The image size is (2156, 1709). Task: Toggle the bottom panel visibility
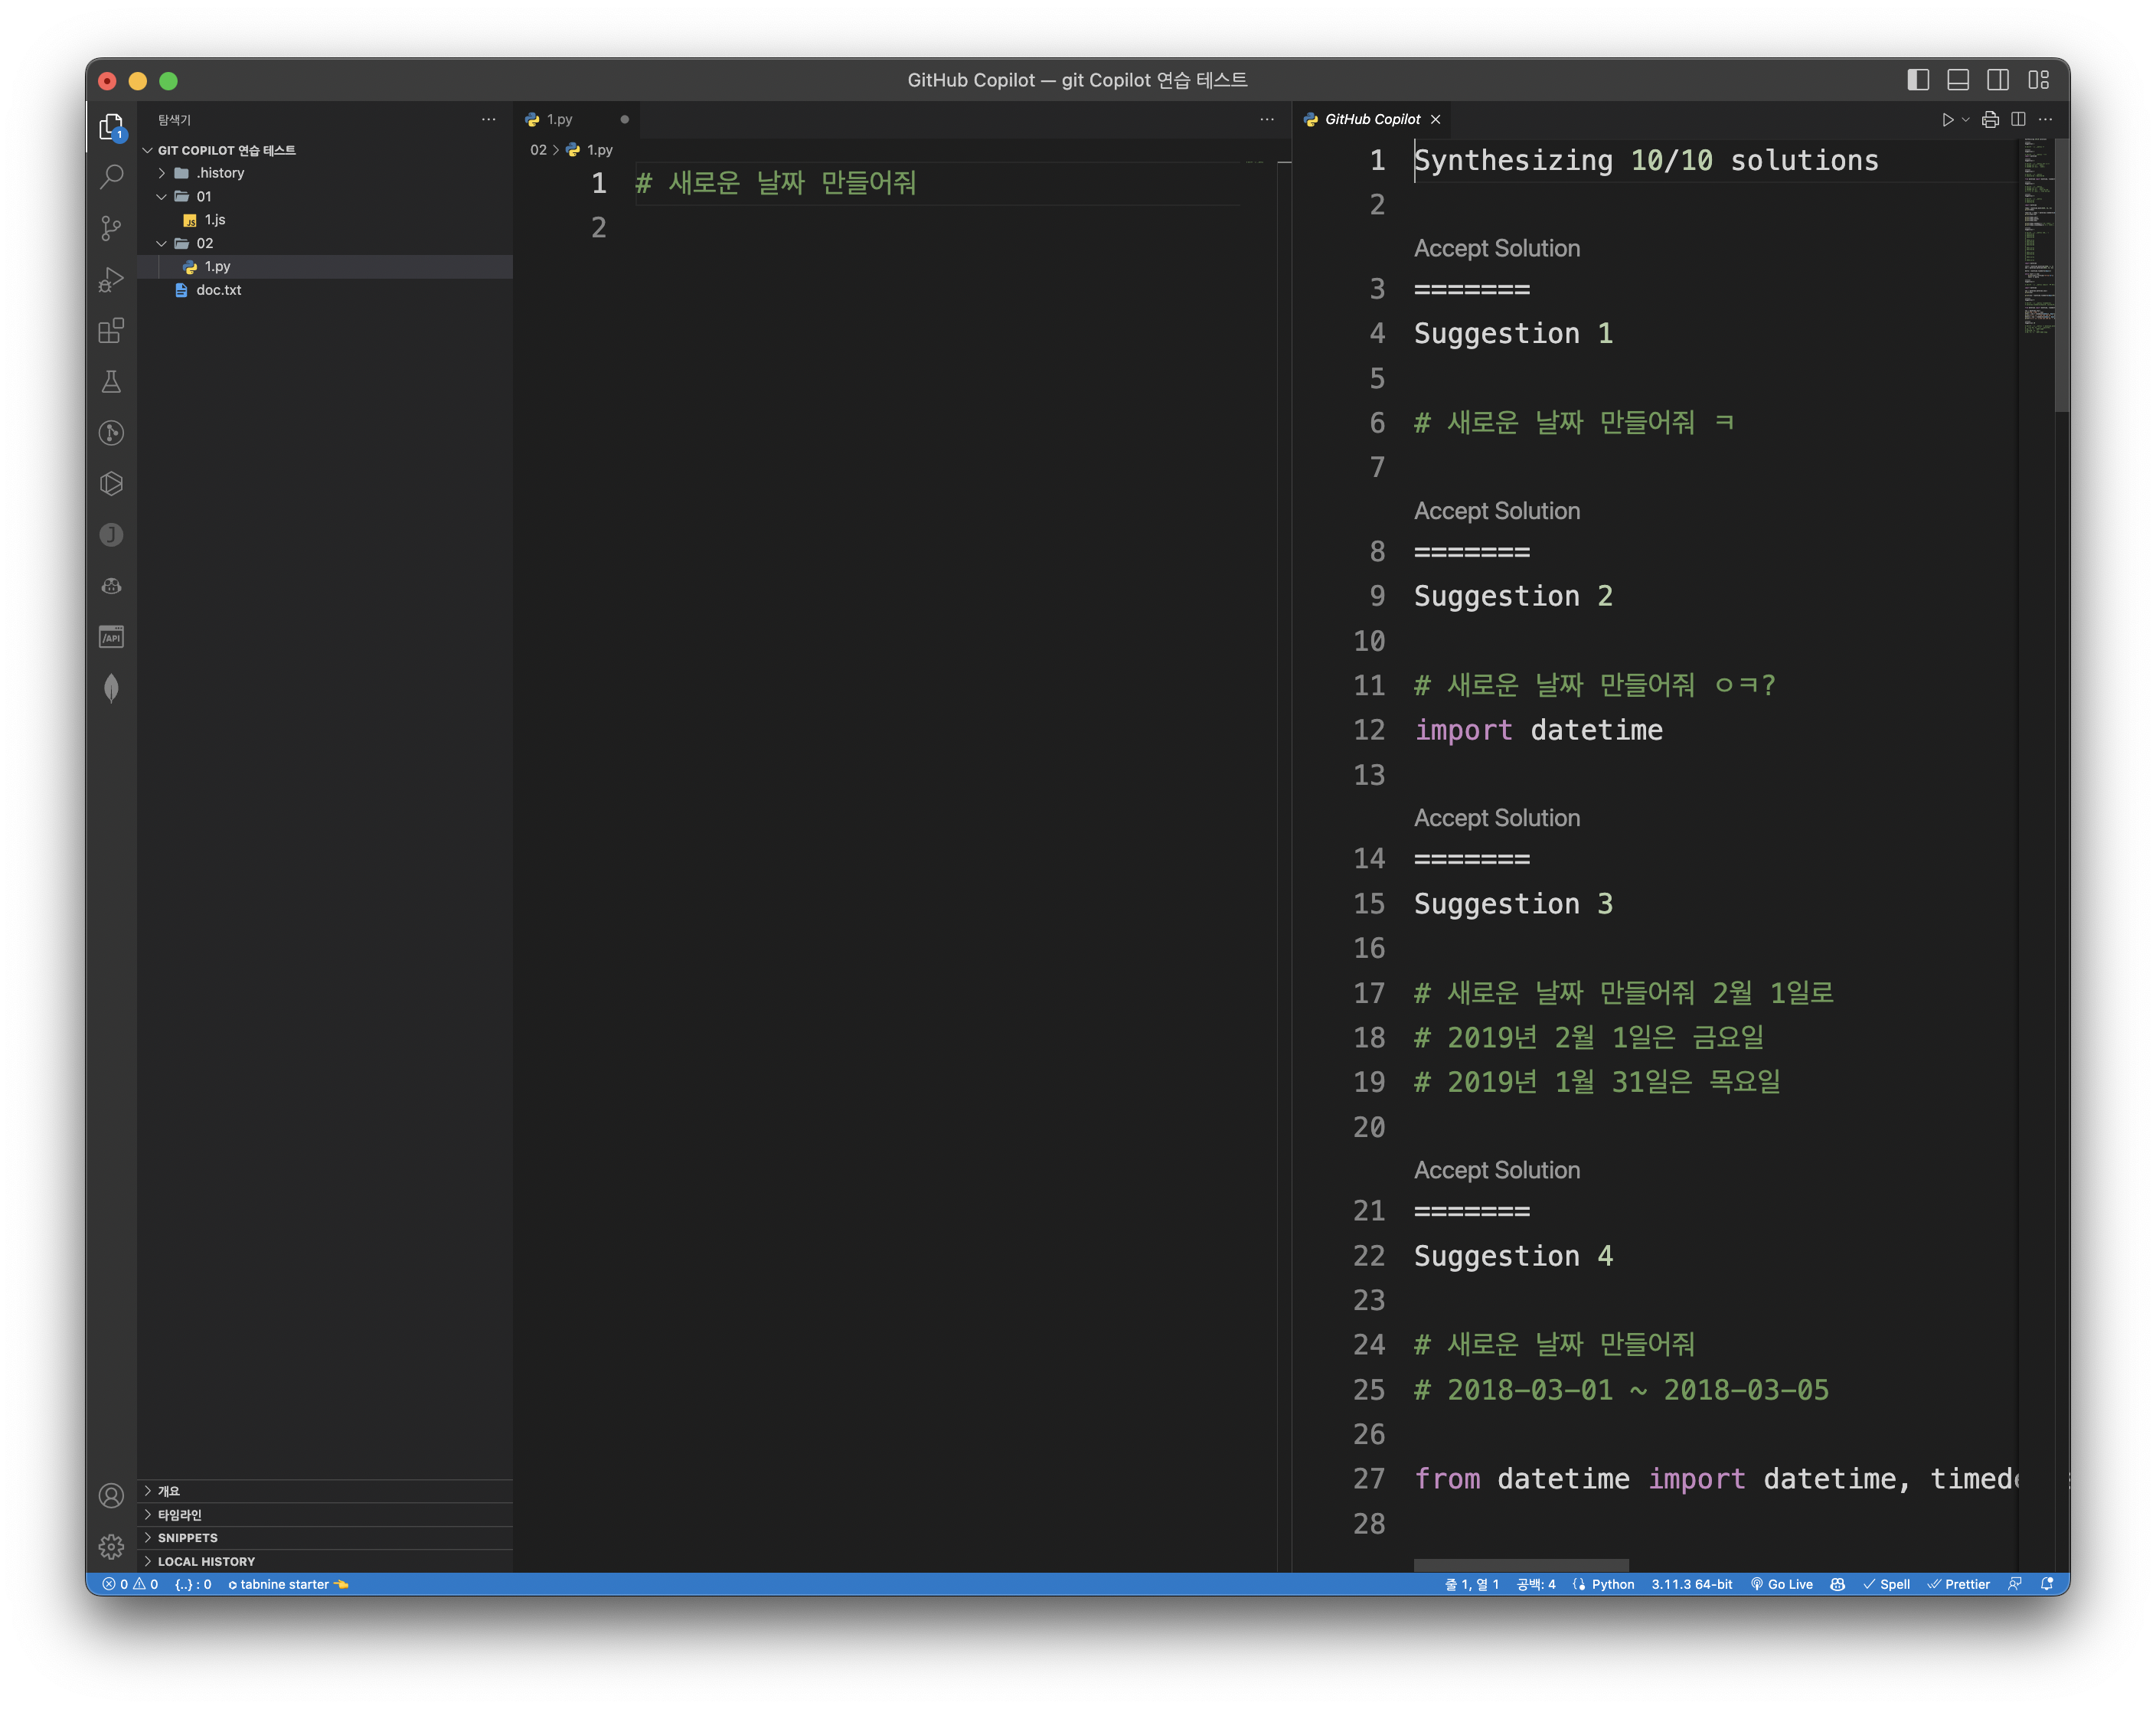(1958, 80)
